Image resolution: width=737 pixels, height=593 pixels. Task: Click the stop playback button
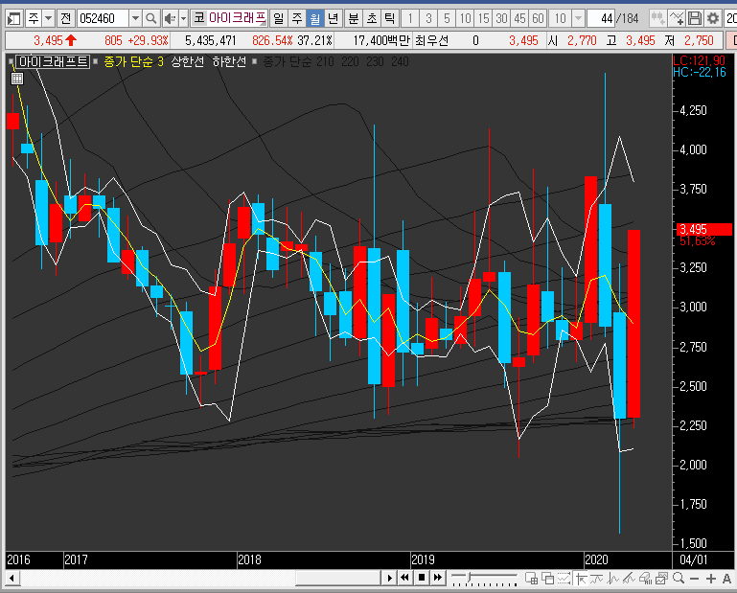422,578
